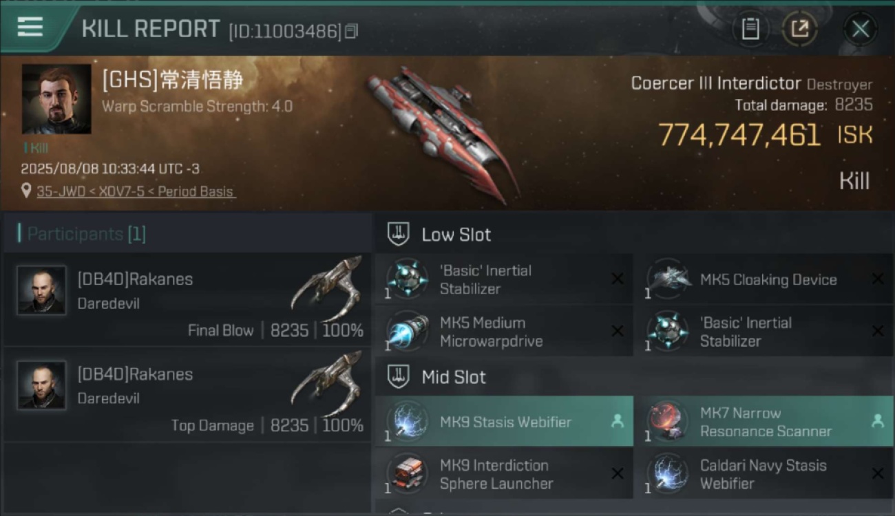Open the 35-JWD location link
895x516 pixels.
tap(136, 191)
